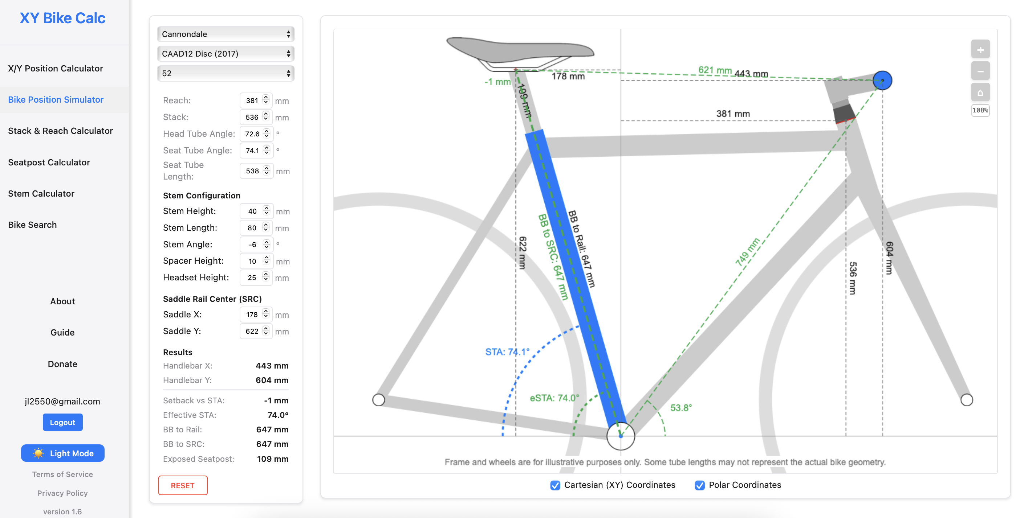The image size is (1024, 518).
Task: Open the CAAD12 Disc (2017) model dropdown
Action: tap(226, 54)
